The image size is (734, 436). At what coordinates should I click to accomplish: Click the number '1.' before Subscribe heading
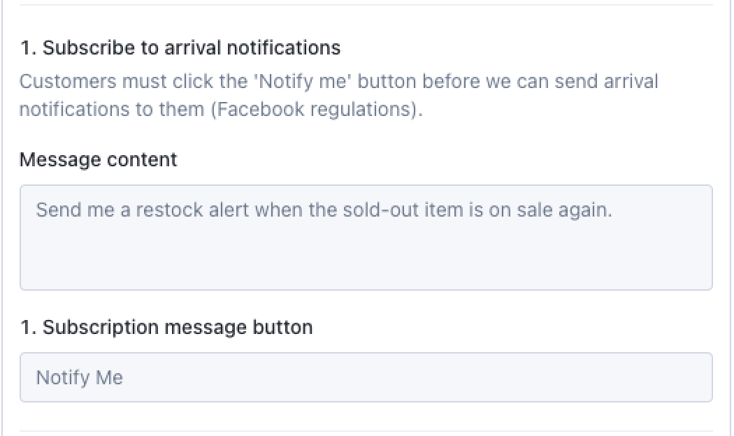[28, 48]
